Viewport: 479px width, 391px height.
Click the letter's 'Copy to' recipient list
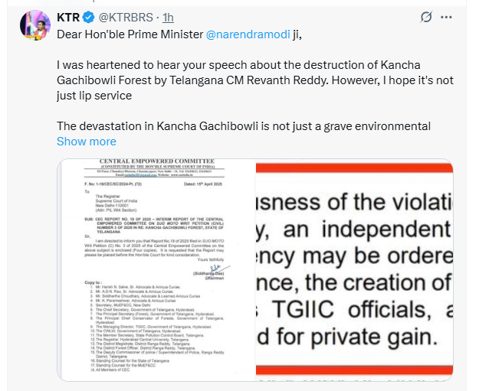coord(154,326)
